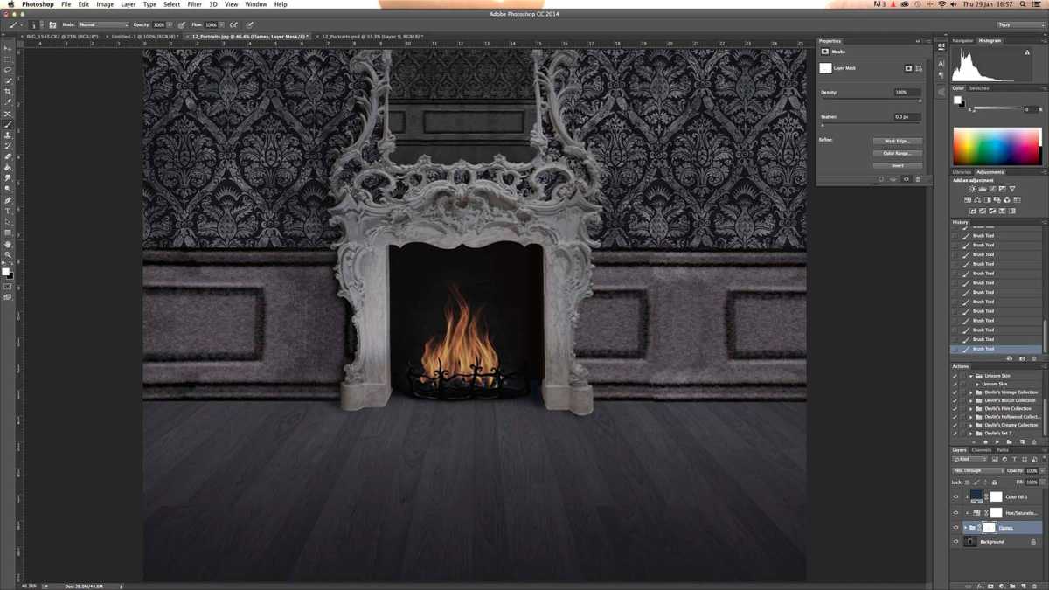Click the Mask Edge button
Screen dimensions: 1049x590
point(898,141)
